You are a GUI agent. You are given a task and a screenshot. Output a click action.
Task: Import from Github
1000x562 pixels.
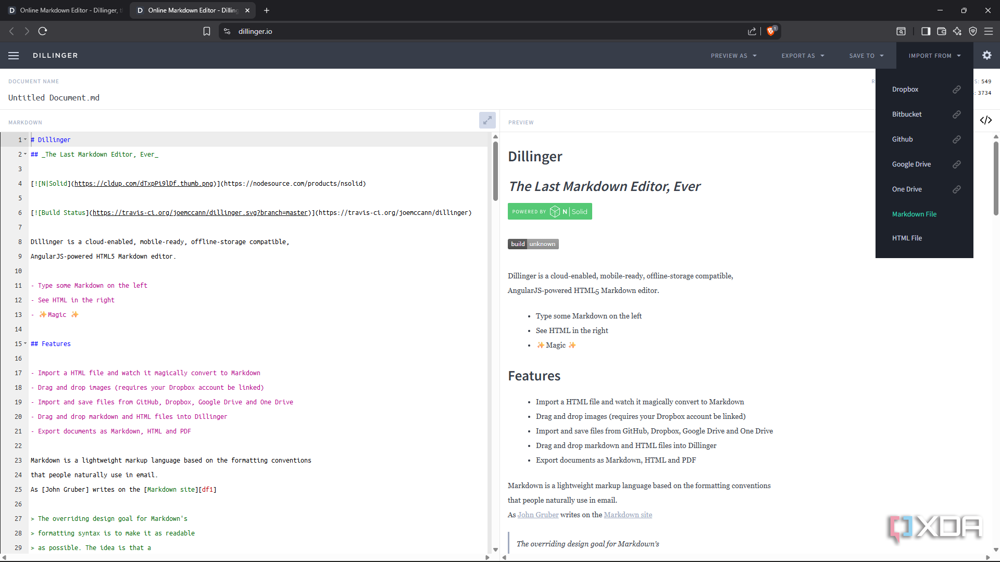(902, 139)
